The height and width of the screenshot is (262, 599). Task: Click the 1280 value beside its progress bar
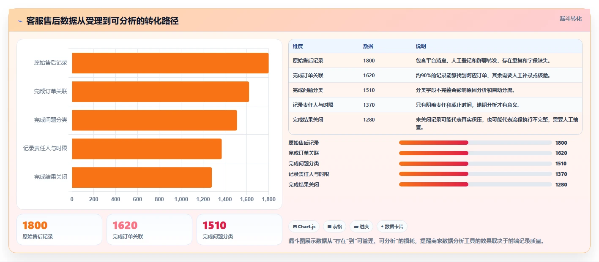561,185
